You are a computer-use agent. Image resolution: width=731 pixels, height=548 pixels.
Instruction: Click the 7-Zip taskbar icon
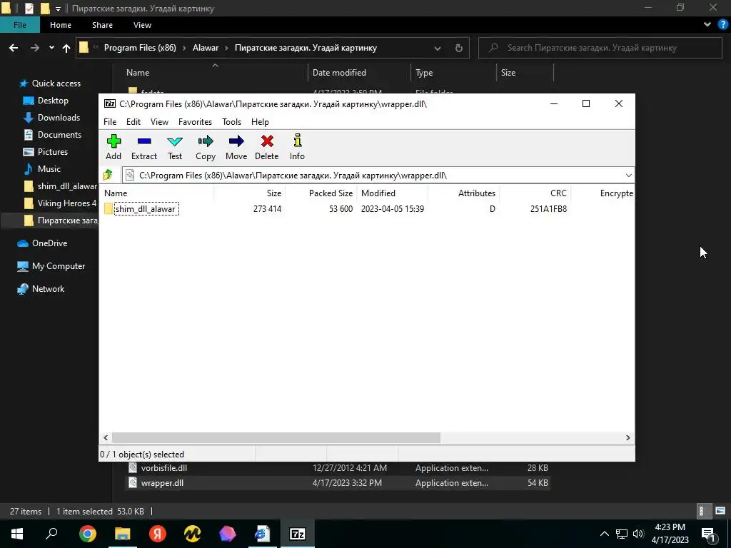(x=298, y=534)
